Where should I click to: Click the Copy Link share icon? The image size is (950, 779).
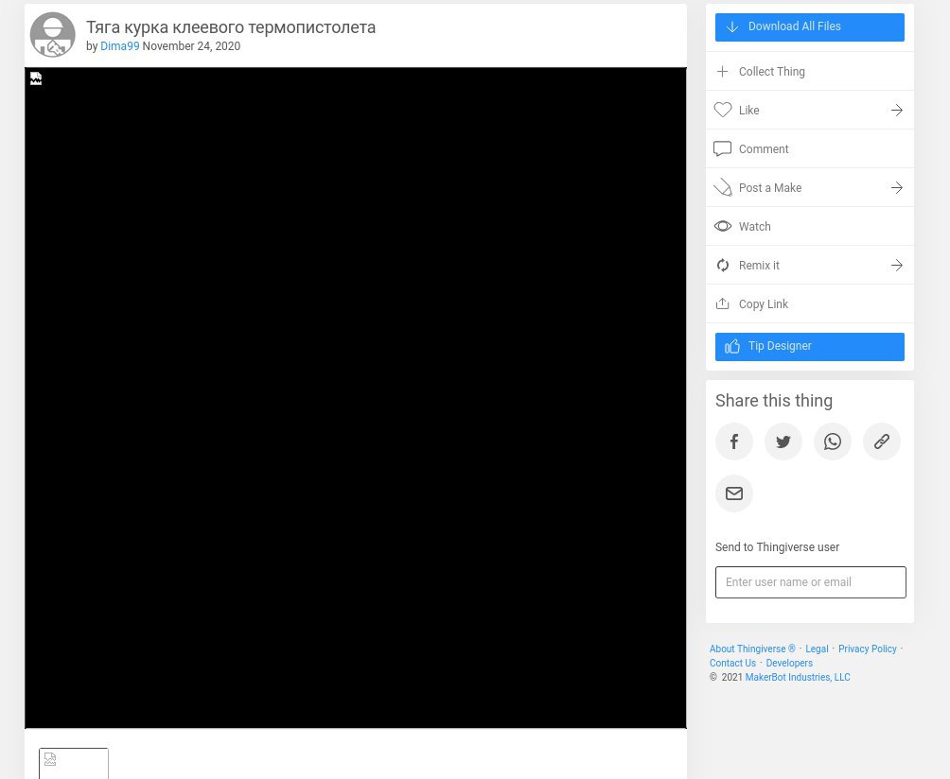722,303
